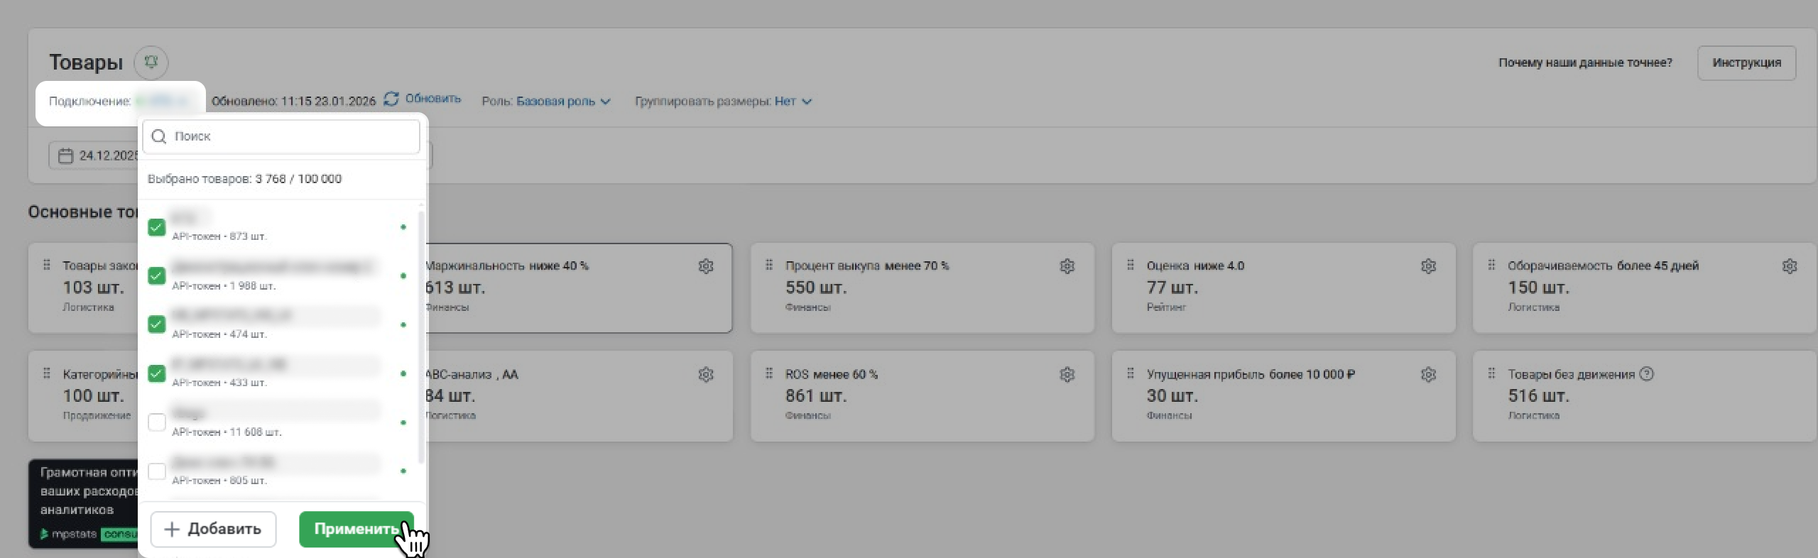Open settings gear on Оборачиваемость более 45 дней card
Viewport: 1818px width, 558px height.
point(1789,266)
